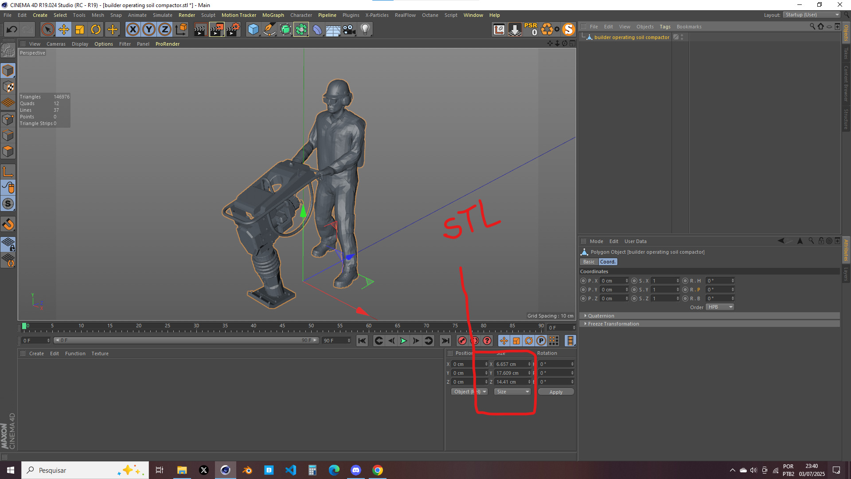This screenshot has width=851, height=479.
Task: Switch to the Basic tab
Action: click(589, 262)
